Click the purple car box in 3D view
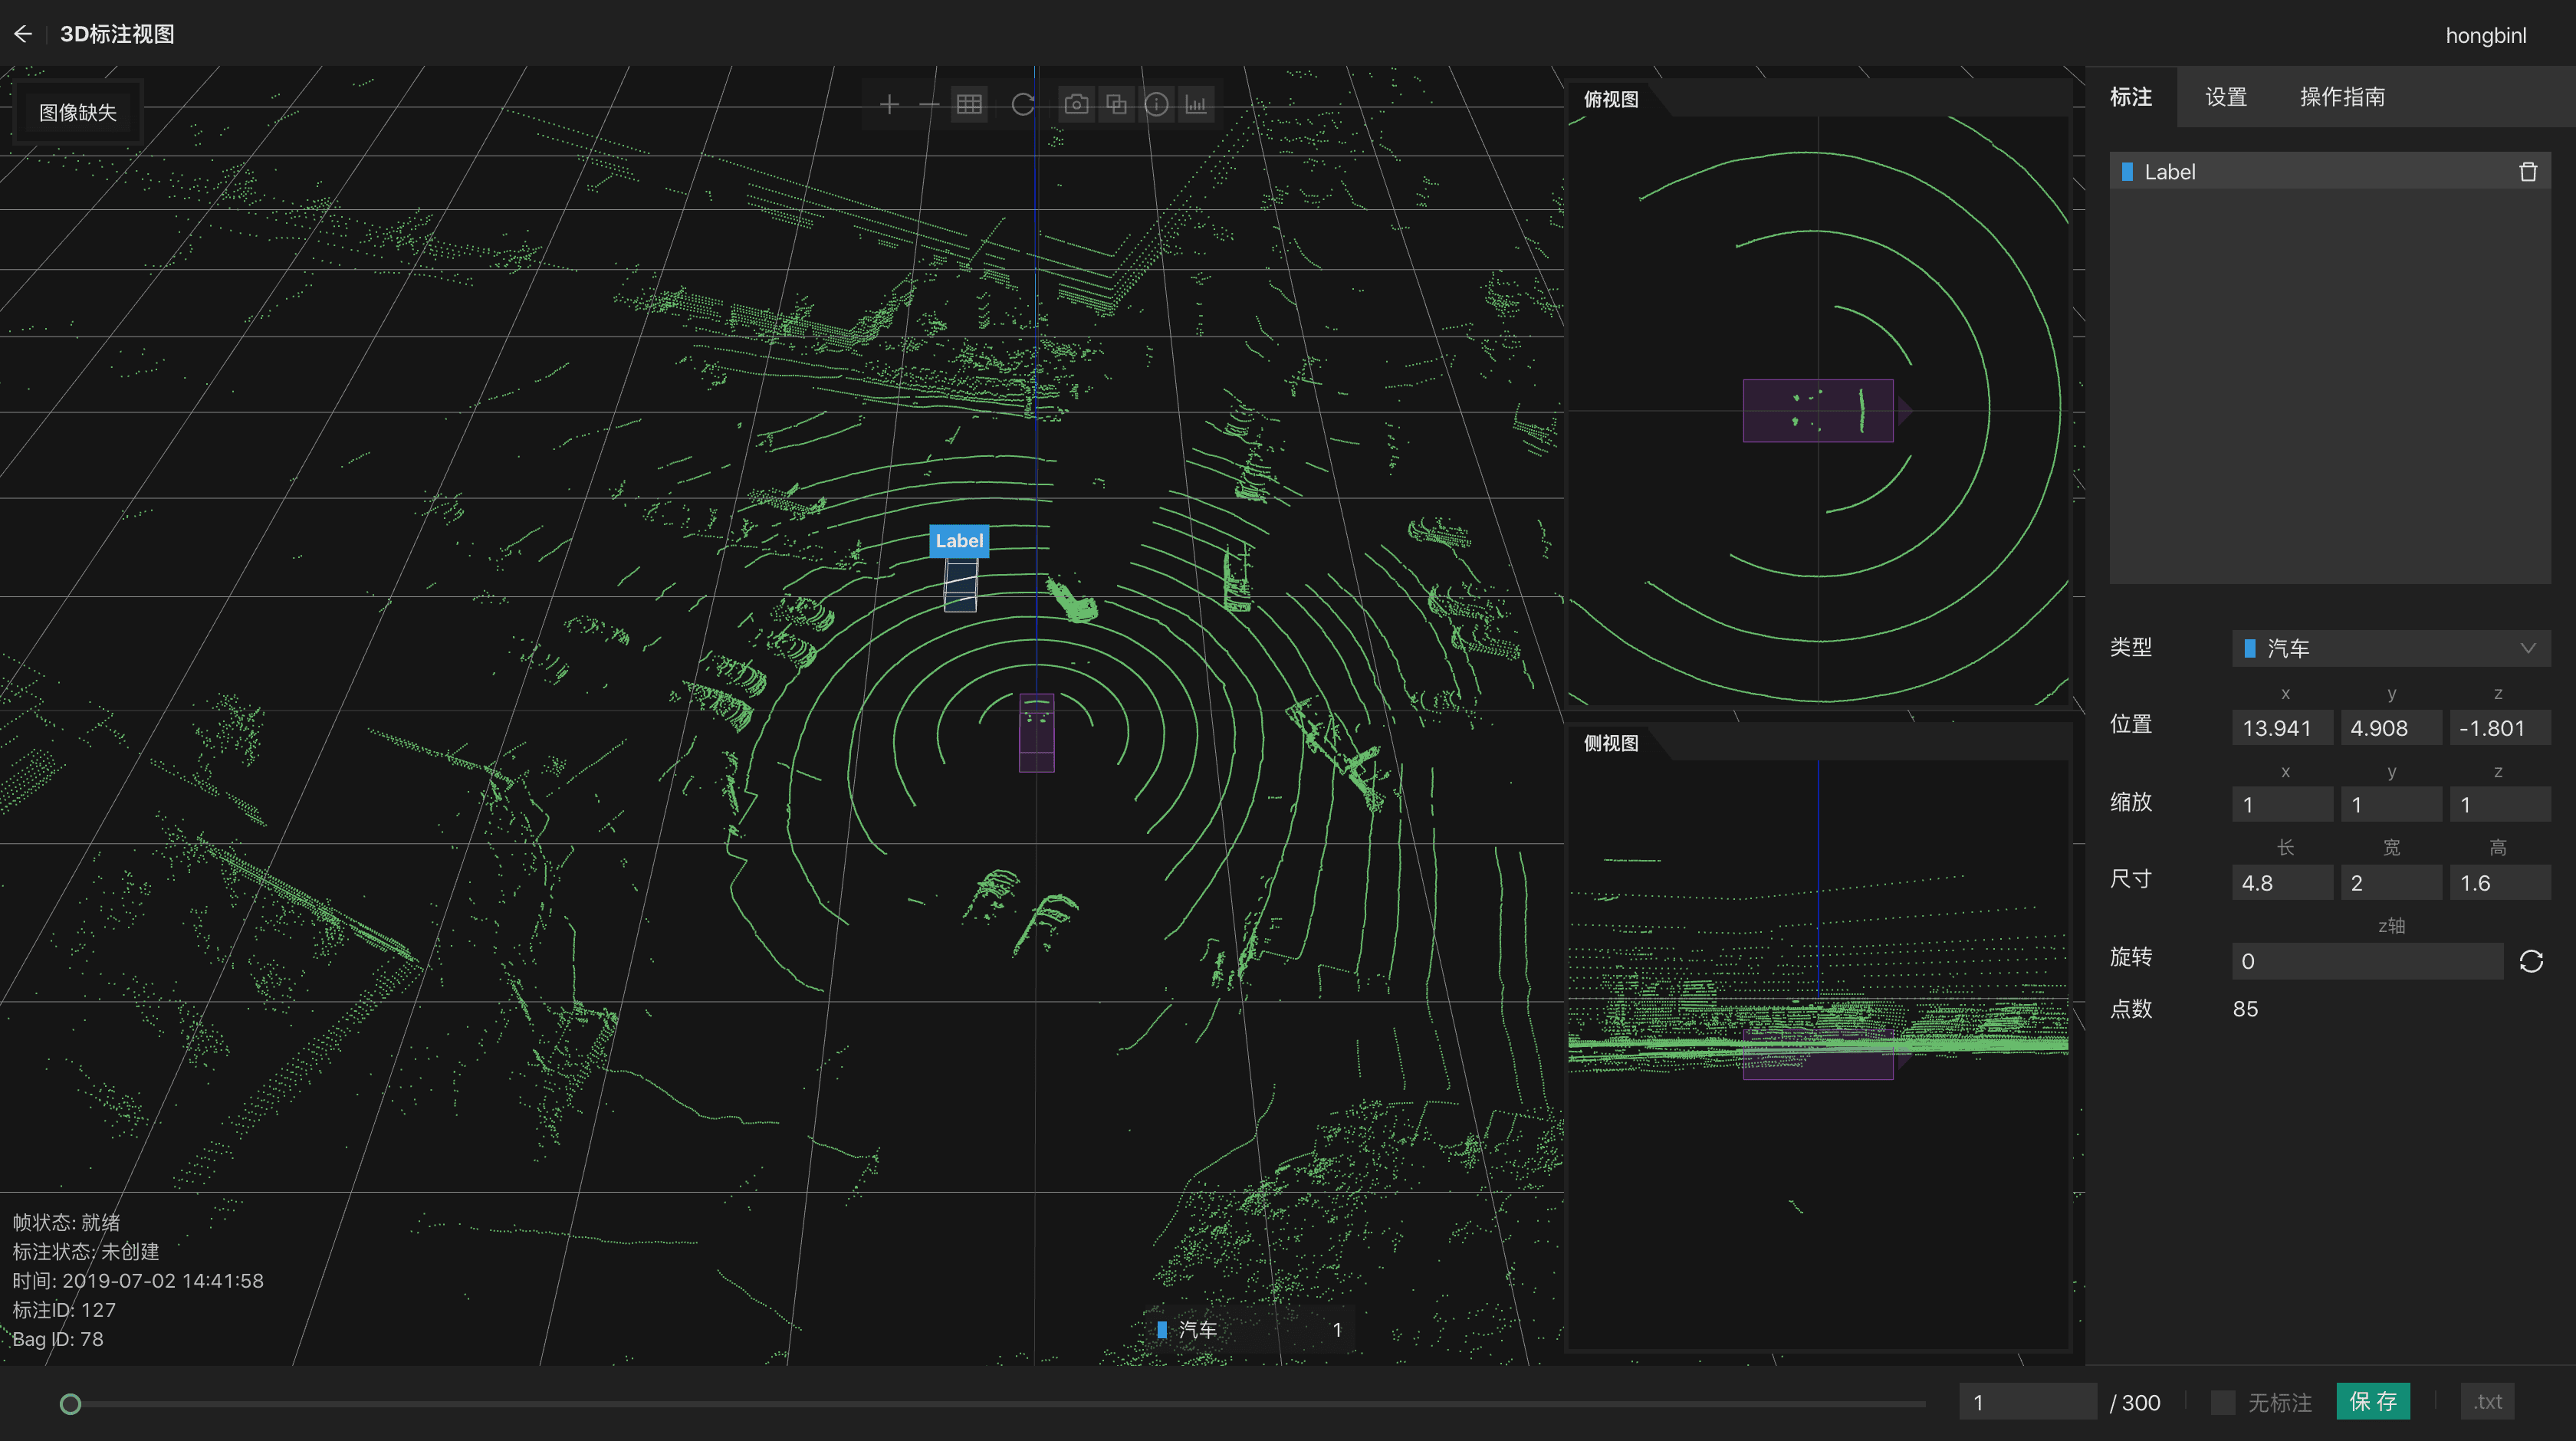 point(1036,733)
